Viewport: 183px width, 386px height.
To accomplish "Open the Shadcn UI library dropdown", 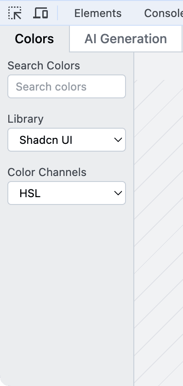I will 67,140.
